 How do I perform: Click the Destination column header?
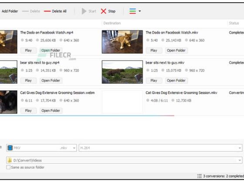click(x=112, y=23)
